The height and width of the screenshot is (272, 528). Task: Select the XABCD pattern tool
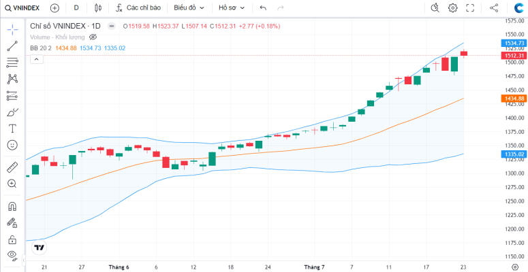click(12, 79)
